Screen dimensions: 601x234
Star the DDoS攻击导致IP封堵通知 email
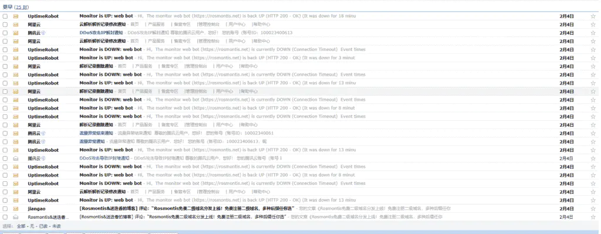tap(593, 158)
